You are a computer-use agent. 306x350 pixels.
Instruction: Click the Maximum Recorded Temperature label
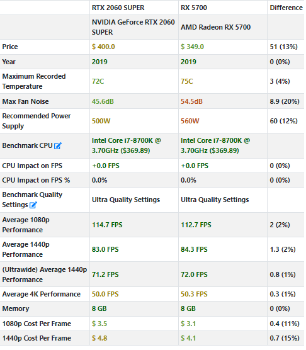[x=34, y=82]
